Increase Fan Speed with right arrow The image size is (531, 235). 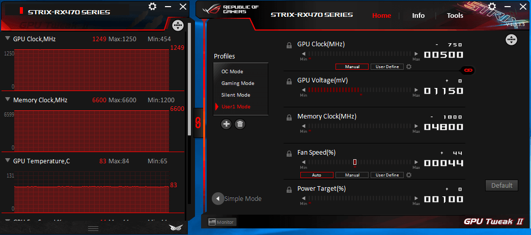click(416, 162)
